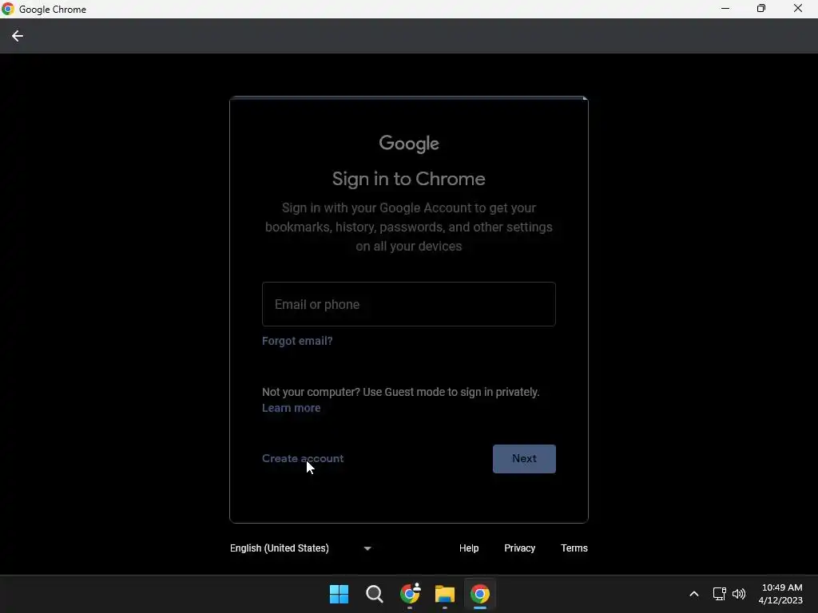Open the Learn more link
Screen dimensions: 818x613
(291, 408)
